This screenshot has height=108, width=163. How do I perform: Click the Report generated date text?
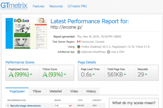99,37
